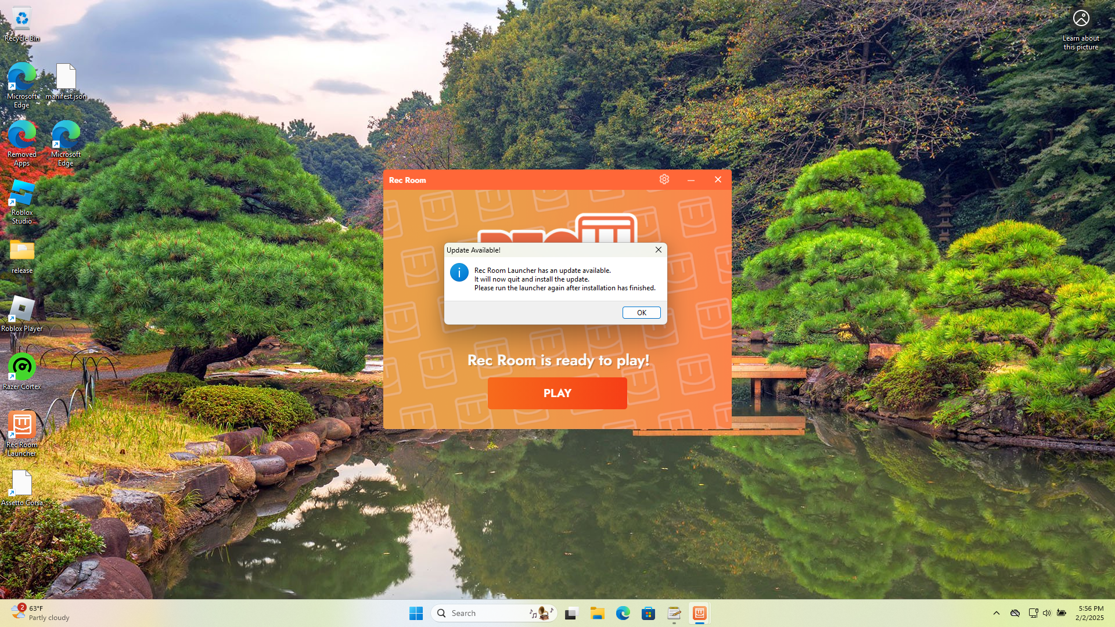Viewport: 1115px width, 627px height.
Task: Close the Update Available dialog
Action: tap(659, 250)
